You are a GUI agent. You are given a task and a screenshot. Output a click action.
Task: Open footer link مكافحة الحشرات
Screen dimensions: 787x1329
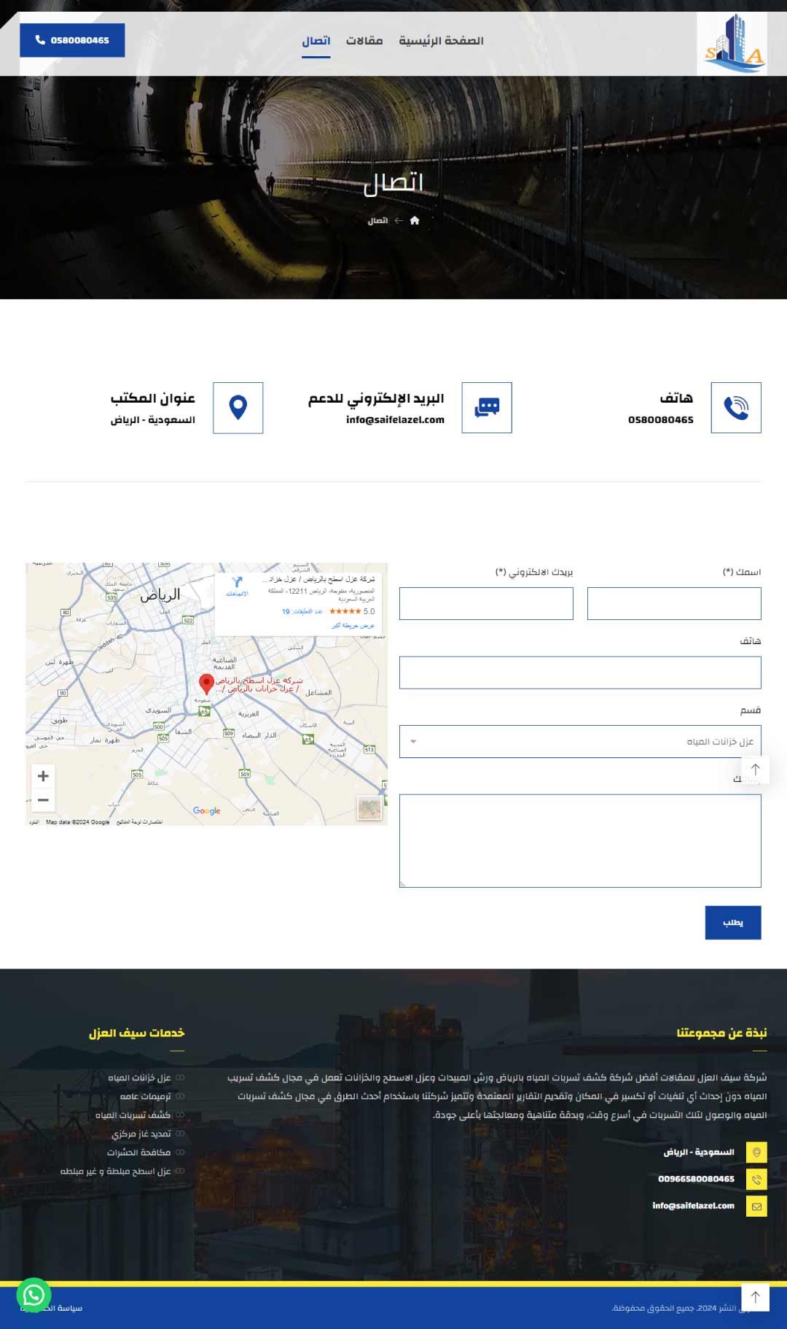tap(138, 1152)
